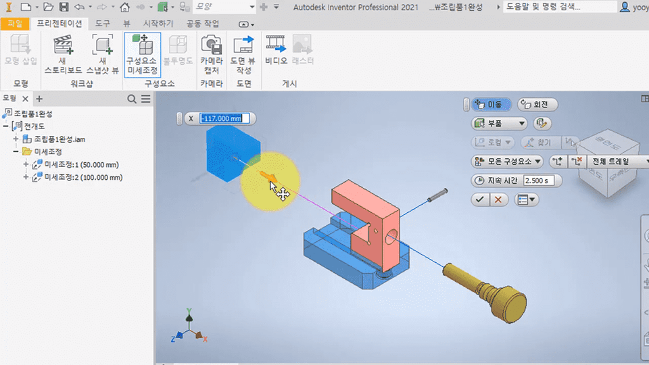
Task: Click the New file icon in quick access
Action: [26, 7]
